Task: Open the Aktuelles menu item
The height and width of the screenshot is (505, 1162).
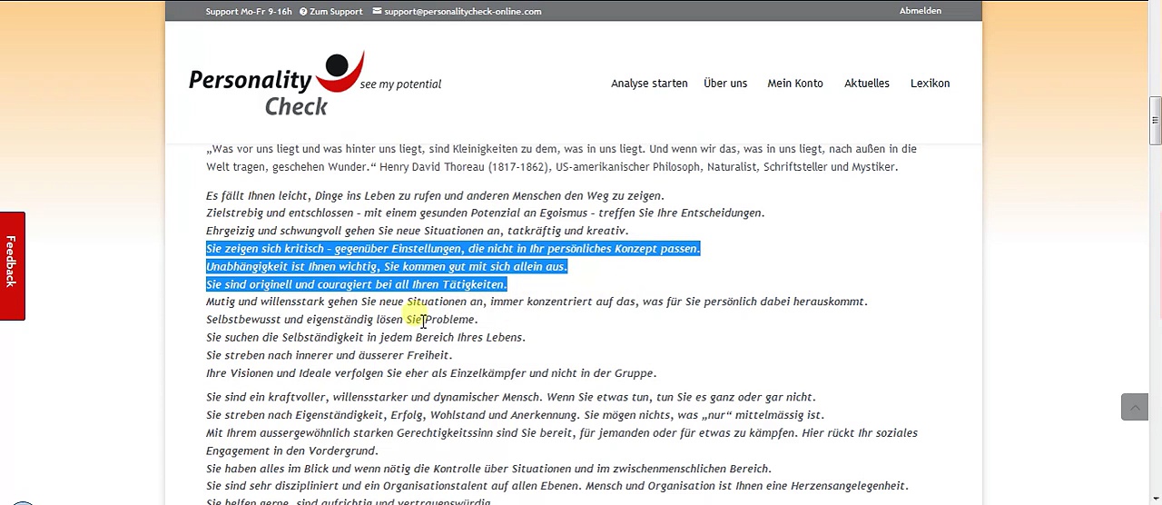Action: point(867,84)
